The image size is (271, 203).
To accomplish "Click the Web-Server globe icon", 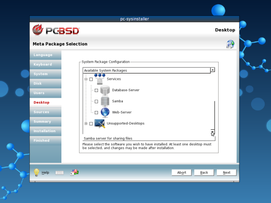I will [x=105, y=112].
